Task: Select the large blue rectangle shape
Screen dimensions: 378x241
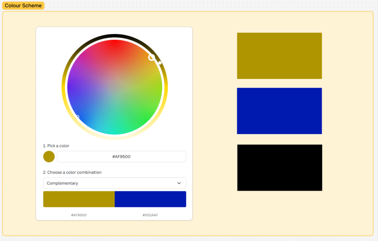Action: (279, 111)
